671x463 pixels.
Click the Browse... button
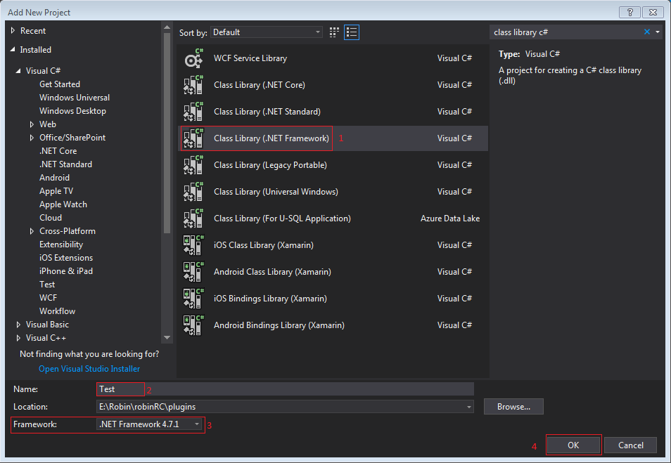513,407
